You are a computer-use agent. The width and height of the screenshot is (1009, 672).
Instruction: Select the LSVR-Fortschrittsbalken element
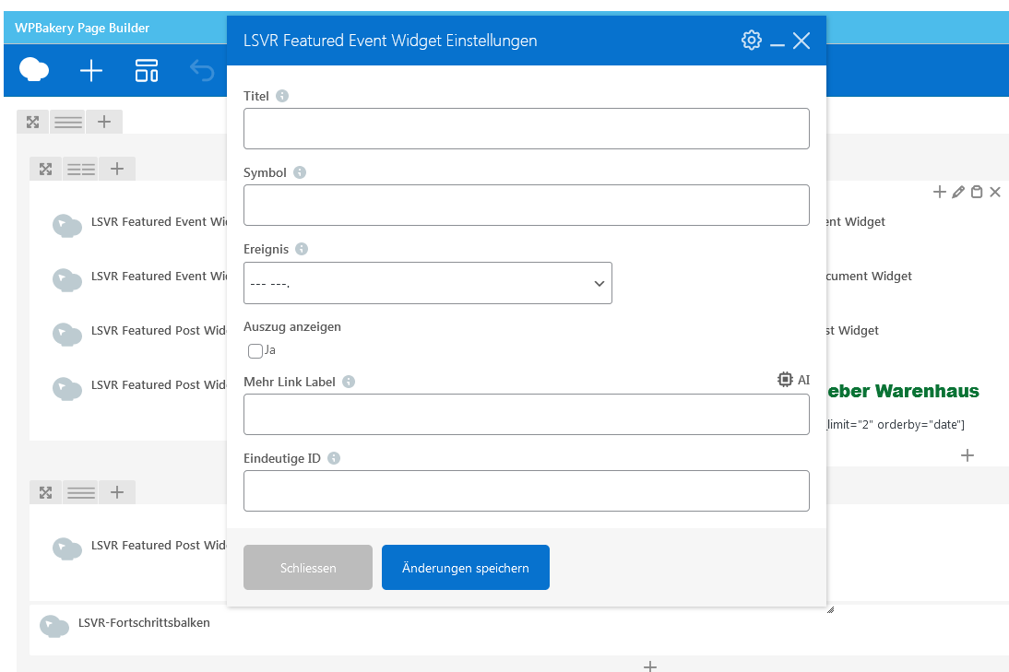(x=125, y=624)
